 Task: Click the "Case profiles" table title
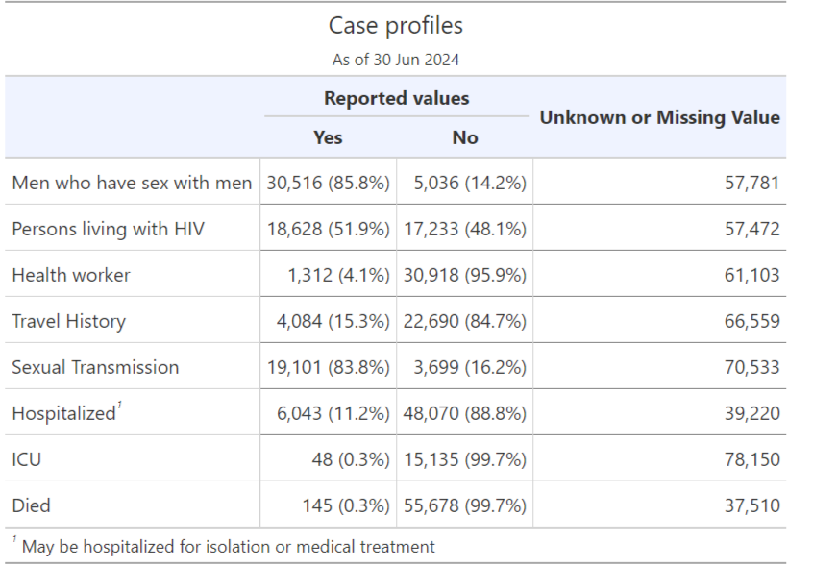[395, 26]
